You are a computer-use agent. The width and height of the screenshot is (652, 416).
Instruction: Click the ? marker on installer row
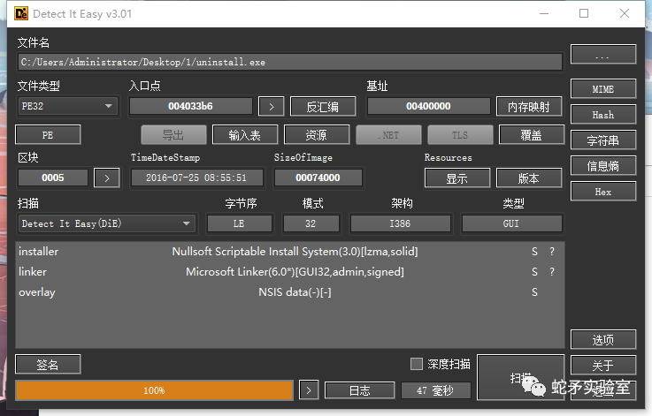(x=552, y=252)
